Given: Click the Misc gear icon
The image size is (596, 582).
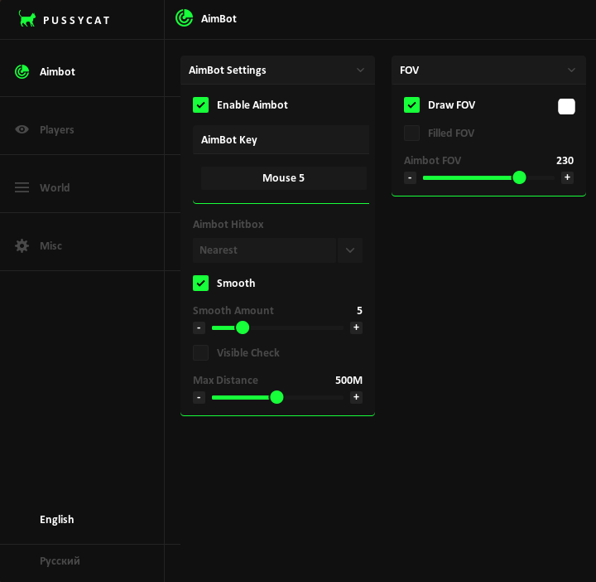Looking at the screenshot, I should pos(22,245).
